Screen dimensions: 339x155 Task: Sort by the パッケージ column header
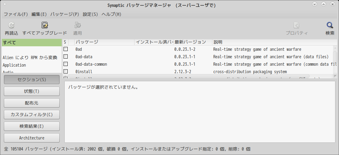pyautogui.click(x=105, y=42)
